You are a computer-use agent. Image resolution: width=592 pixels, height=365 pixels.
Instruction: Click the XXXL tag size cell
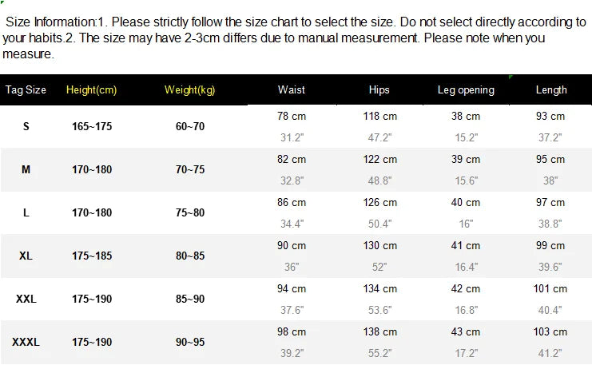click(x=26, y=342)
